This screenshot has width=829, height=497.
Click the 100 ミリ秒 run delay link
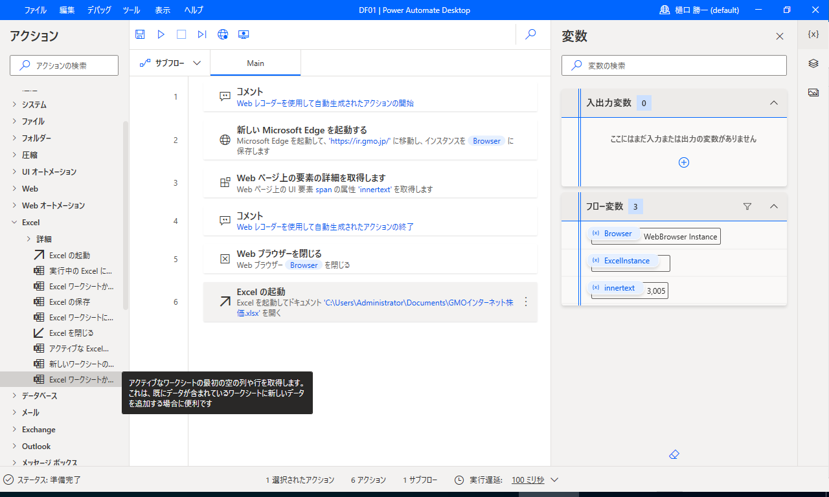[528, 480]
